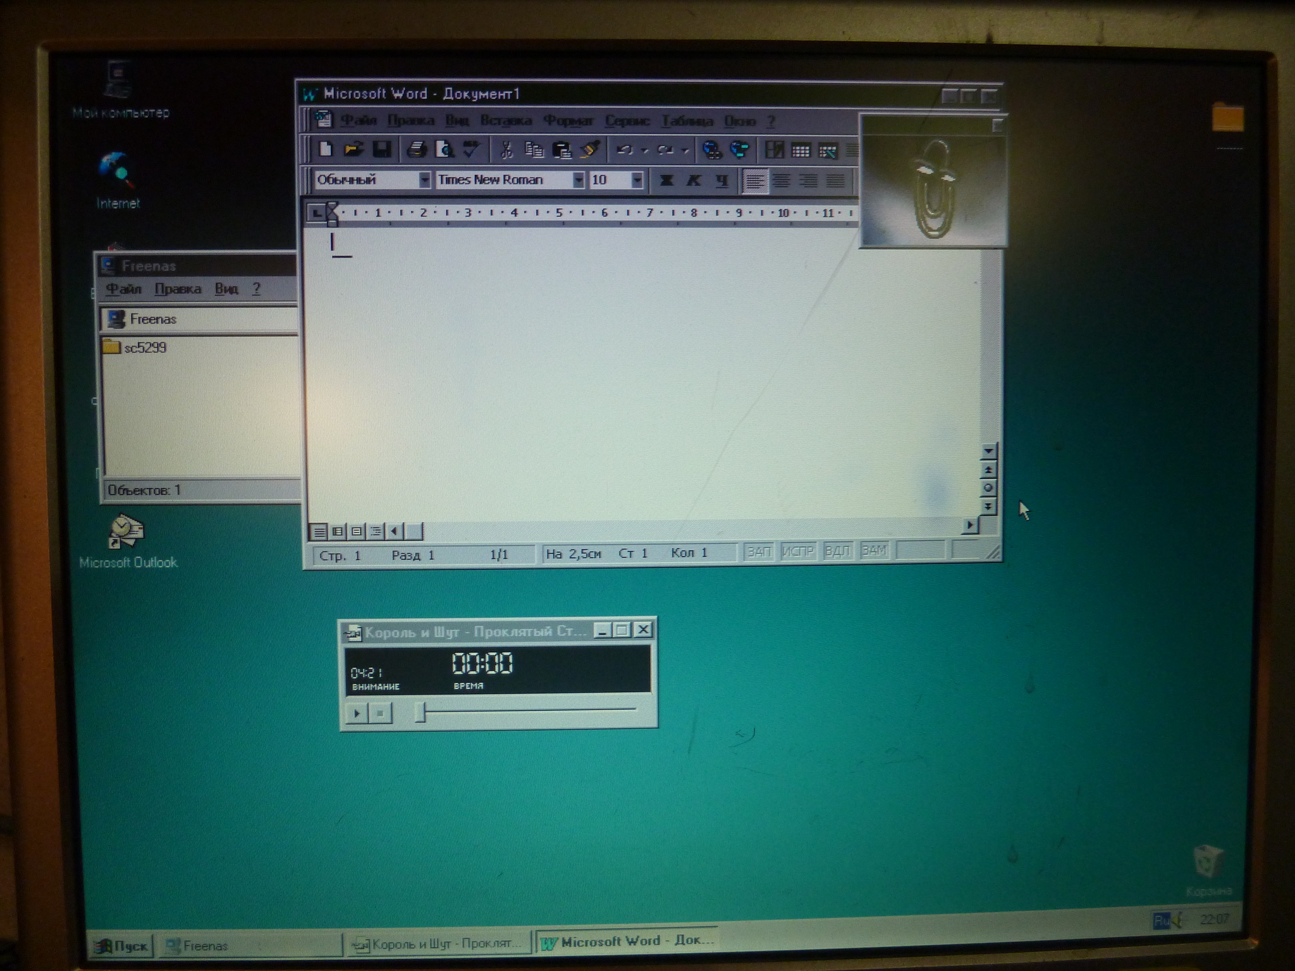This screenshot has width=1295, height=971.
Task: Create a new document in Word toolbar
Action: 325,149
